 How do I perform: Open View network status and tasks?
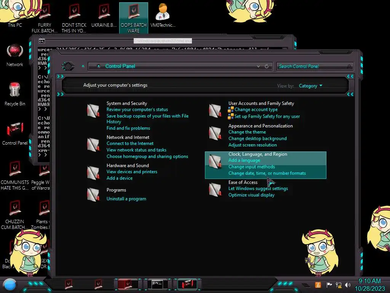pyautogui.click(x=136, y=150)
